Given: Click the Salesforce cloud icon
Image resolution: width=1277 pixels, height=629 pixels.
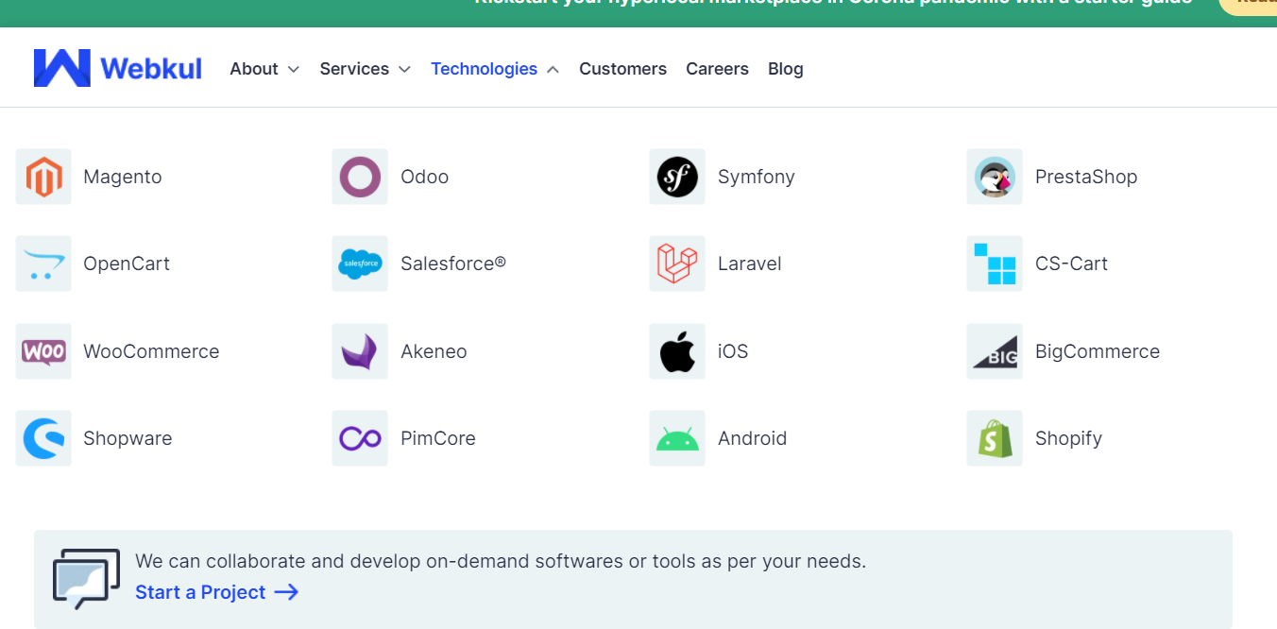Looking at the screenshot, I should 360,263.
